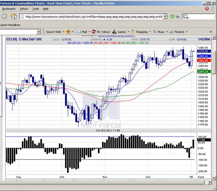Screen dimensions: 217x191
Task: Click the throbber activity icon
Action: [213, 8]
